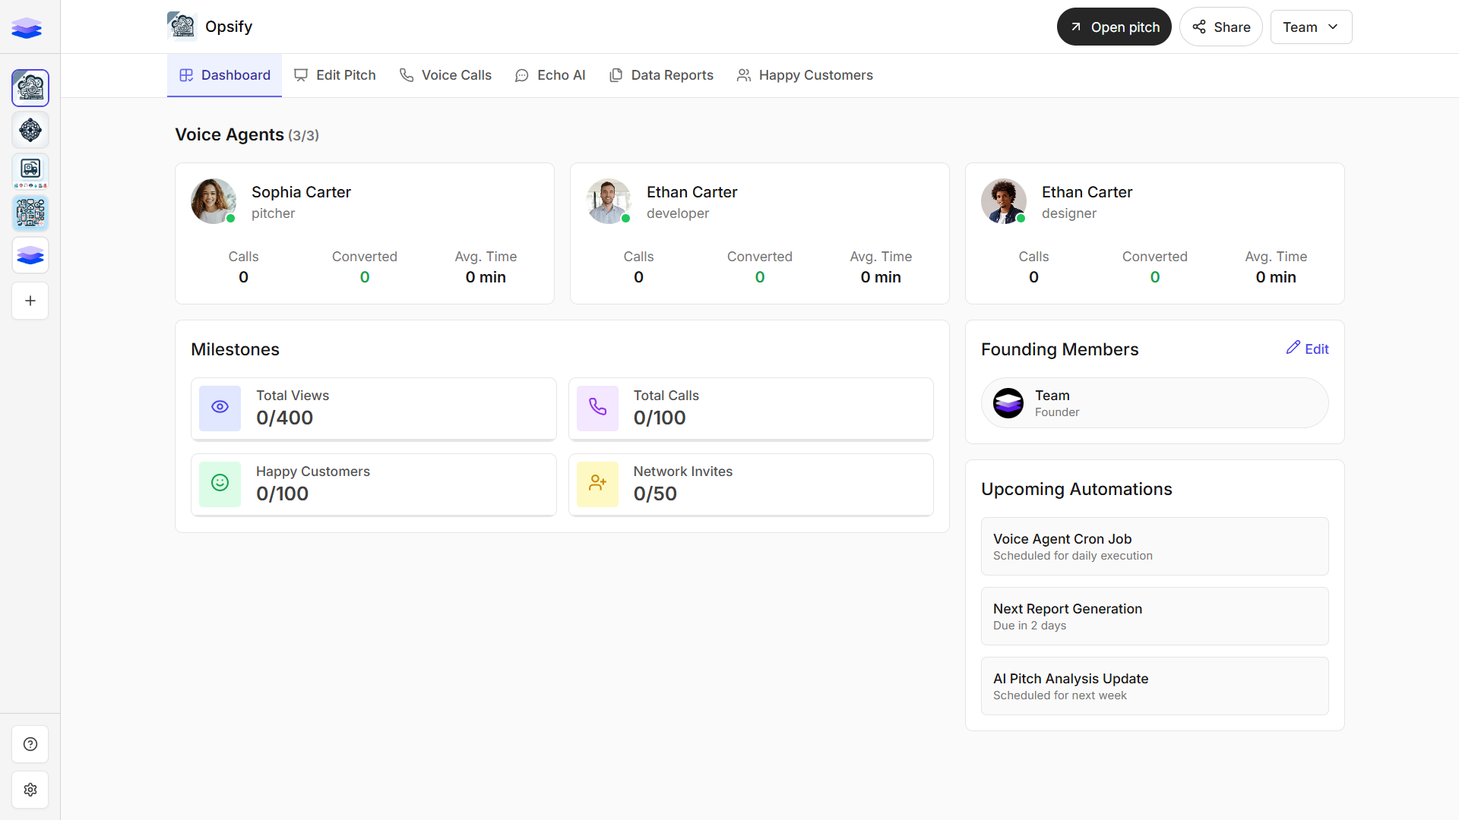Switch to the Voice Calls tab
Viewport: 1459px width, 820px height.
(x=445, y=75)
